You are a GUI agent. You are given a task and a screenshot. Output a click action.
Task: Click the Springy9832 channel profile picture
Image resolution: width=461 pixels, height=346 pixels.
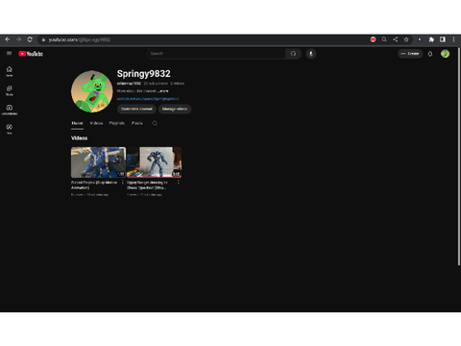pos(92,91)
